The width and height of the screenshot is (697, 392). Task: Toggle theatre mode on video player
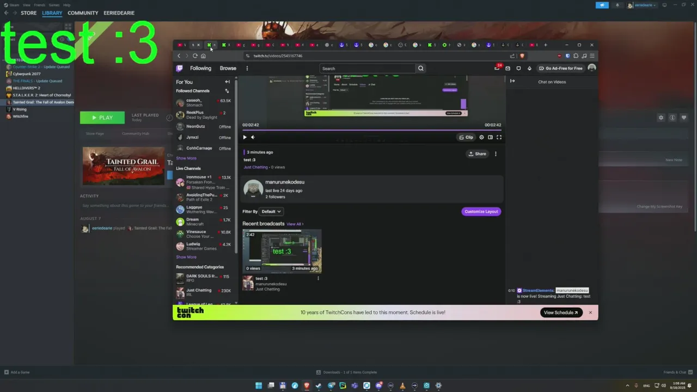point(490,137)
